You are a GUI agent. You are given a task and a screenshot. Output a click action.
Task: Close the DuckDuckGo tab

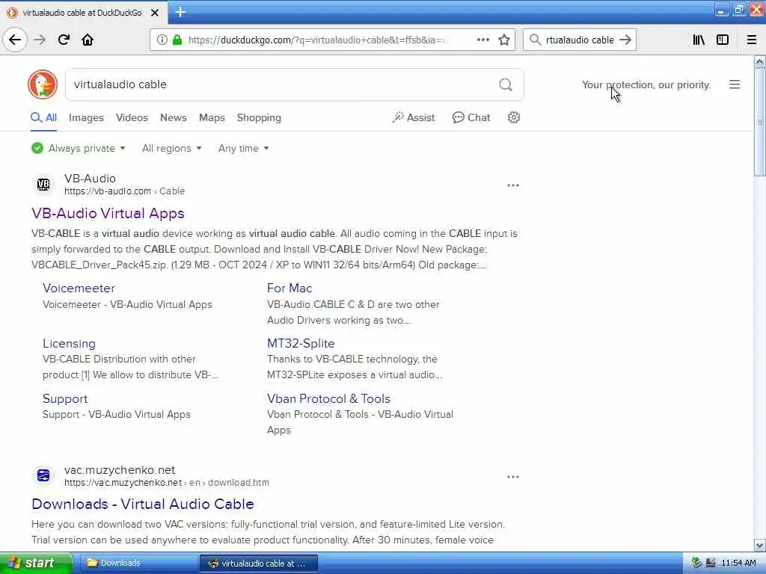point(155,13)
